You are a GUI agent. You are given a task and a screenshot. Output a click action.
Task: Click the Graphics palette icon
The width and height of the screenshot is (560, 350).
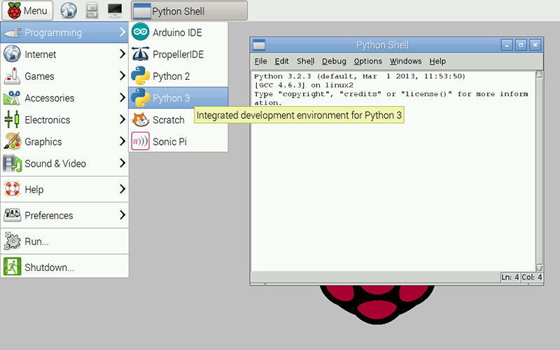12,141
